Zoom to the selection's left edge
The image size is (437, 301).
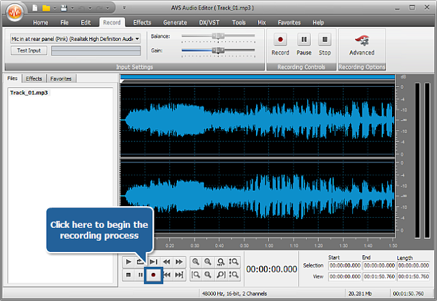(x=196, y=275)
